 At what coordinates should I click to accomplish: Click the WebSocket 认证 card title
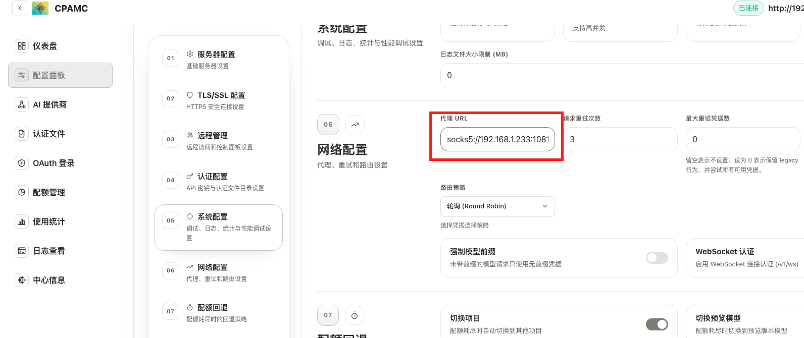click(725, 252)
